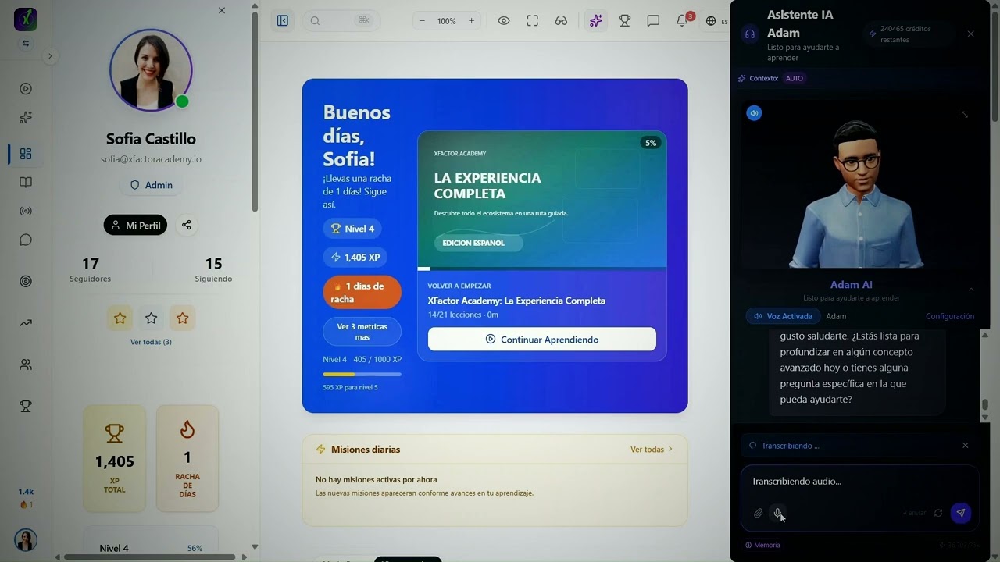The height and width of the screenshot is (562, 1000).
Task: Click the level XP progress bar
Action: (x=362, y=375)
